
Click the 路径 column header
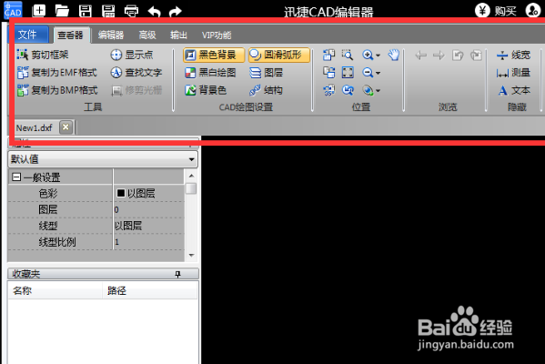pyautogui.click(x=150, y=290)
